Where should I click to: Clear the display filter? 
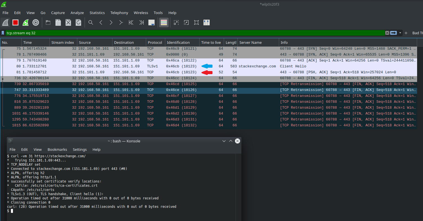coord(387,33)
